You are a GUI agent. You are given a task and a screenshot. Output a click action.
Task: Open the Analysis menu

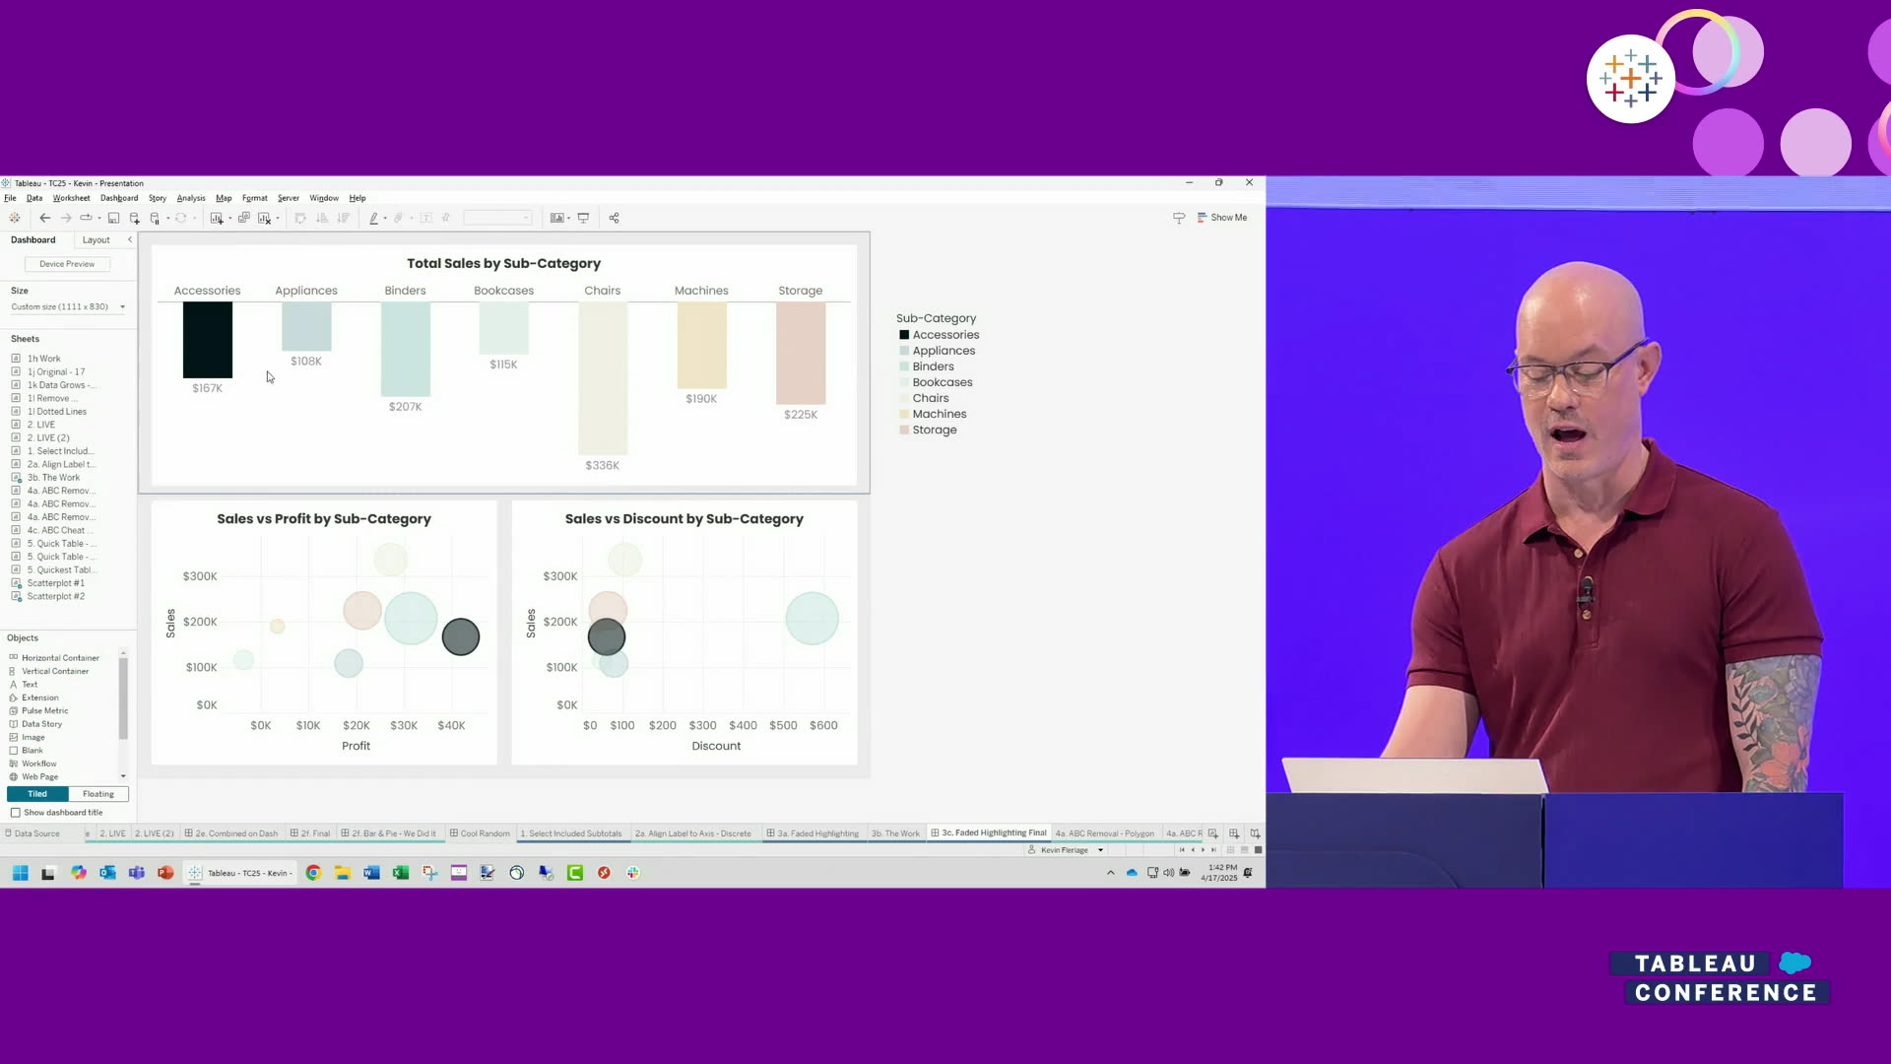pos(191,198)
